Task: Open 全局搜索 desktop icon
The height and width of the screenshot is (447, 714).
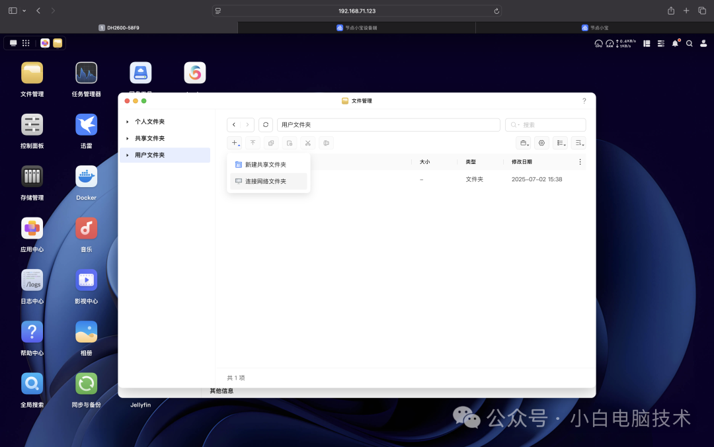Action: pos(32,384)
